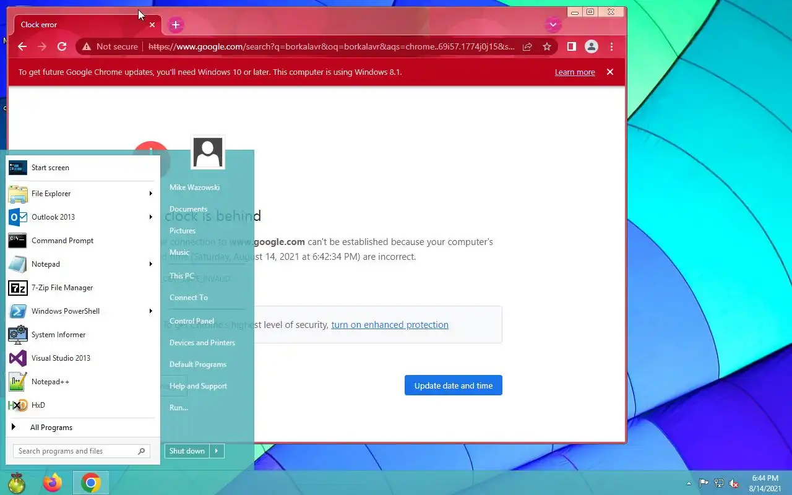Screen dimensions: 792x495
Task: Follow the Learn more link
Action: pos(575,72)
